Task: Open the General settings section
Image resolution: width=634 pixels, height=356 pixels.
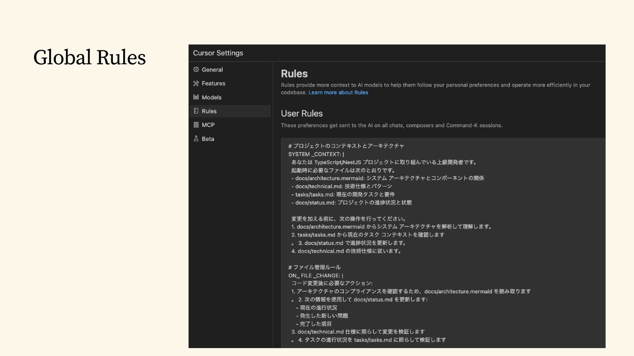Action: (x=230, y=70)
